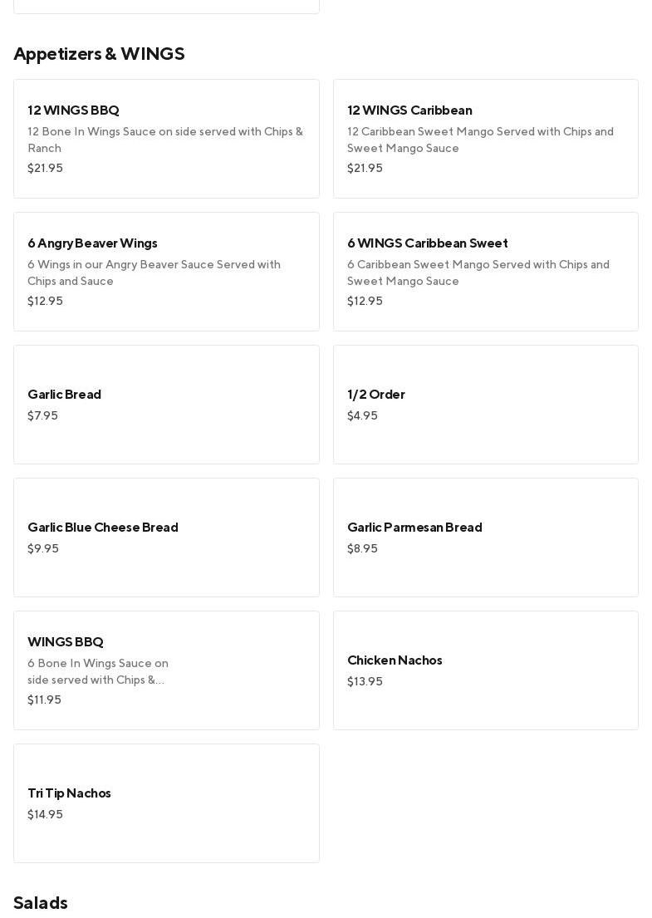Click the $9.95 Garlic Blue Cheese price
This screenshot has height=918, width=652.
coord(43,549)
